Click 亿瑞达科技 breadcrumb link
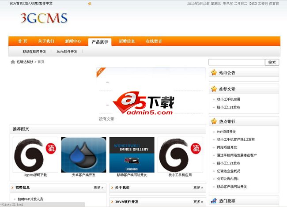287x207 pixels. pyautogui.click(x=25, y=62)
